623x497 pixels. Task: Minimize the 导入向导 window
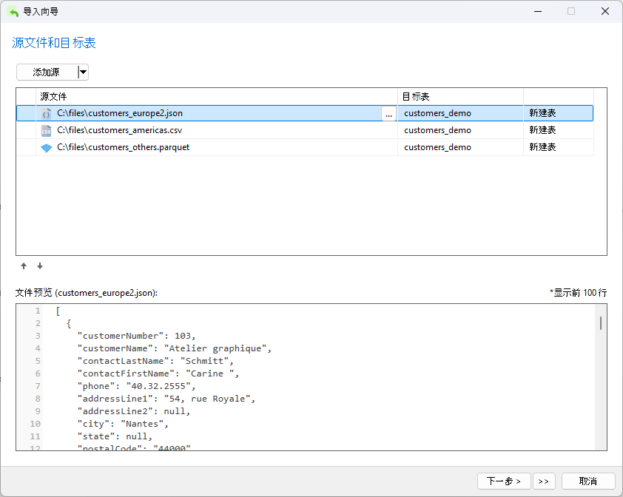point(538,12)
